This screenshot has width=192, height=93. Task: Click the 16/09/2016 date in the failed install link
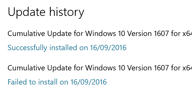(88, 82)
